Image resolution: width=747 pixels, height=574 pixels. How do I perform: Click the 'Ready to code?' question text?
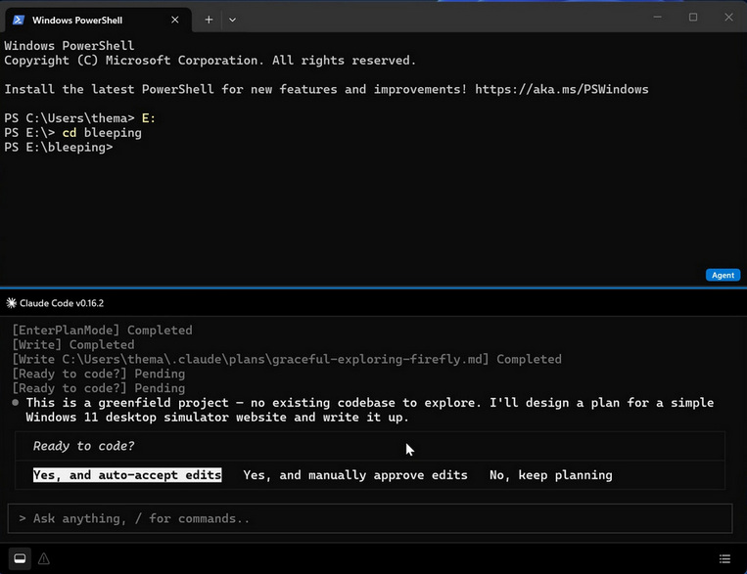[84, 446]
